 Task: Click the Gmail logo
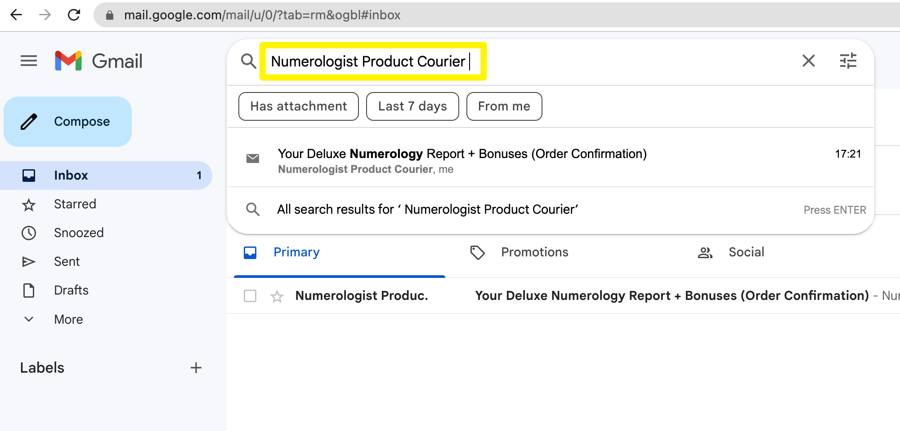(99, 61)
